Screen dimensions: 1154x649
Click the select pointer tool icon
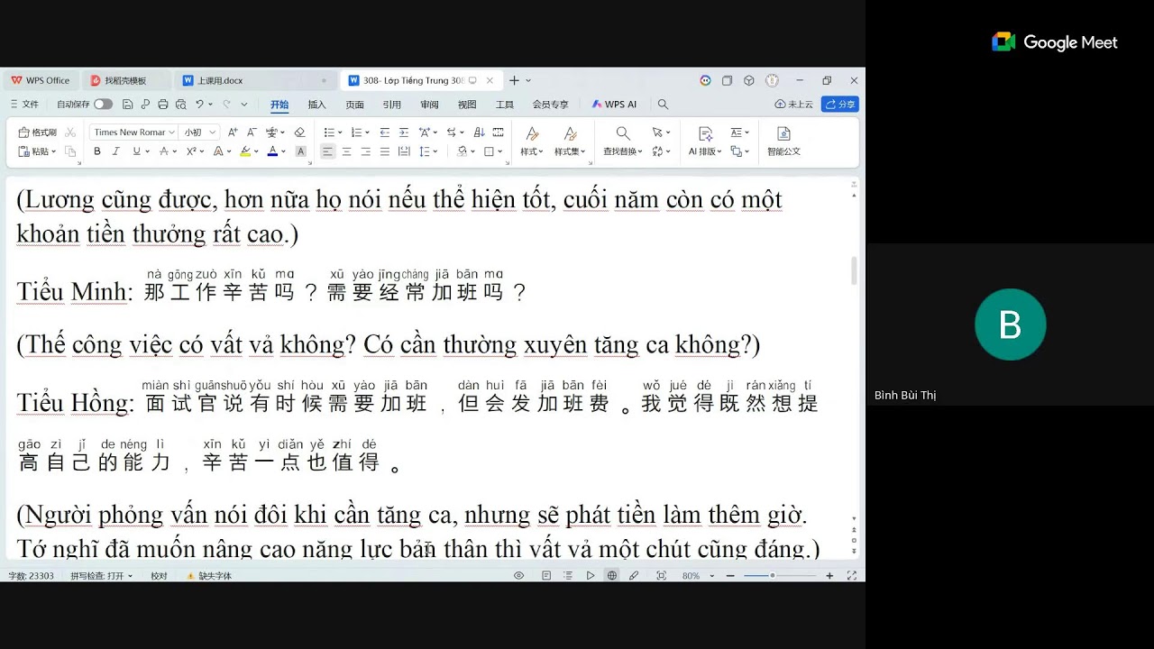pos(658,133)
